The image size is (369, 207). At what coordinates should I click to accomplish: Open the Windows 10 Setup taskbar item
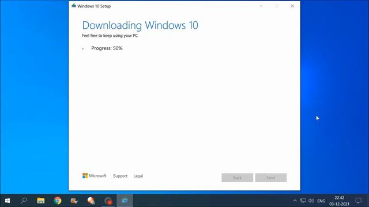125,201
